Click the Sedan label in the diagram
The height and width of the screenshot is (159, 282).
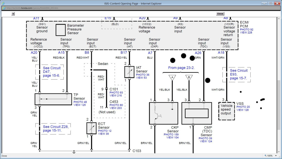(x=103, y=64)
